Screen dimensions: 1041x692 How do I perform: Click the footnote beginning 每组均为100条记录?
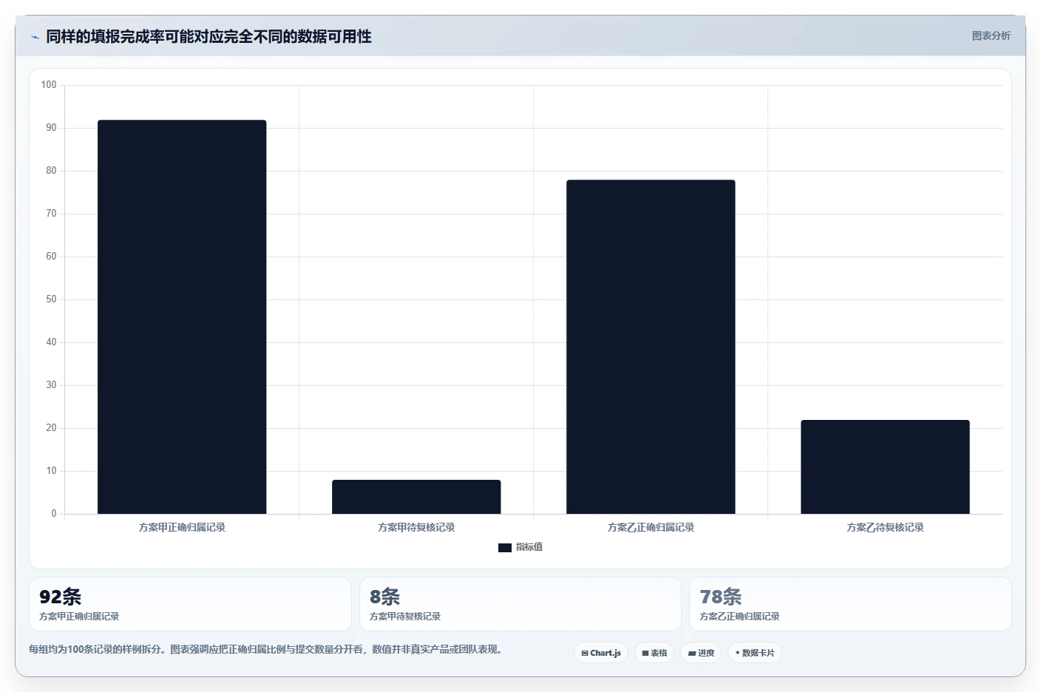[268, 650]
